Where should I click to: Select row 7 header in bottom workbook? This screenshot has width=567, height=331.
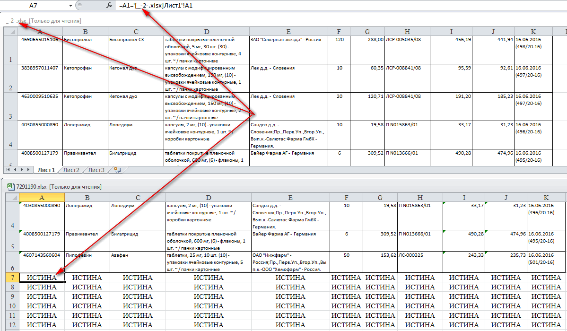[x=11, y=278]
